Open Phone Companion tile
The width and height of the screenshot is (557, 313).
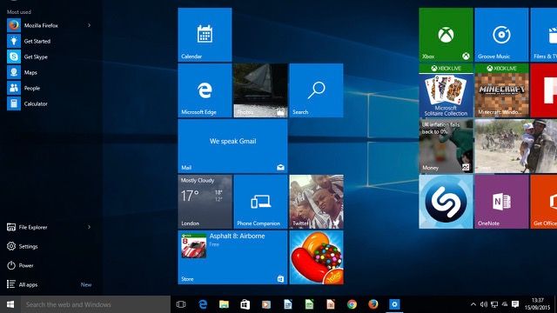260,202
